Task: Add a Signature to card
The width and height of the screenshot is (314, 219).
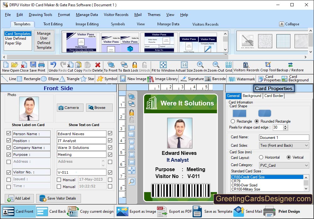Action: pos(192,79)
